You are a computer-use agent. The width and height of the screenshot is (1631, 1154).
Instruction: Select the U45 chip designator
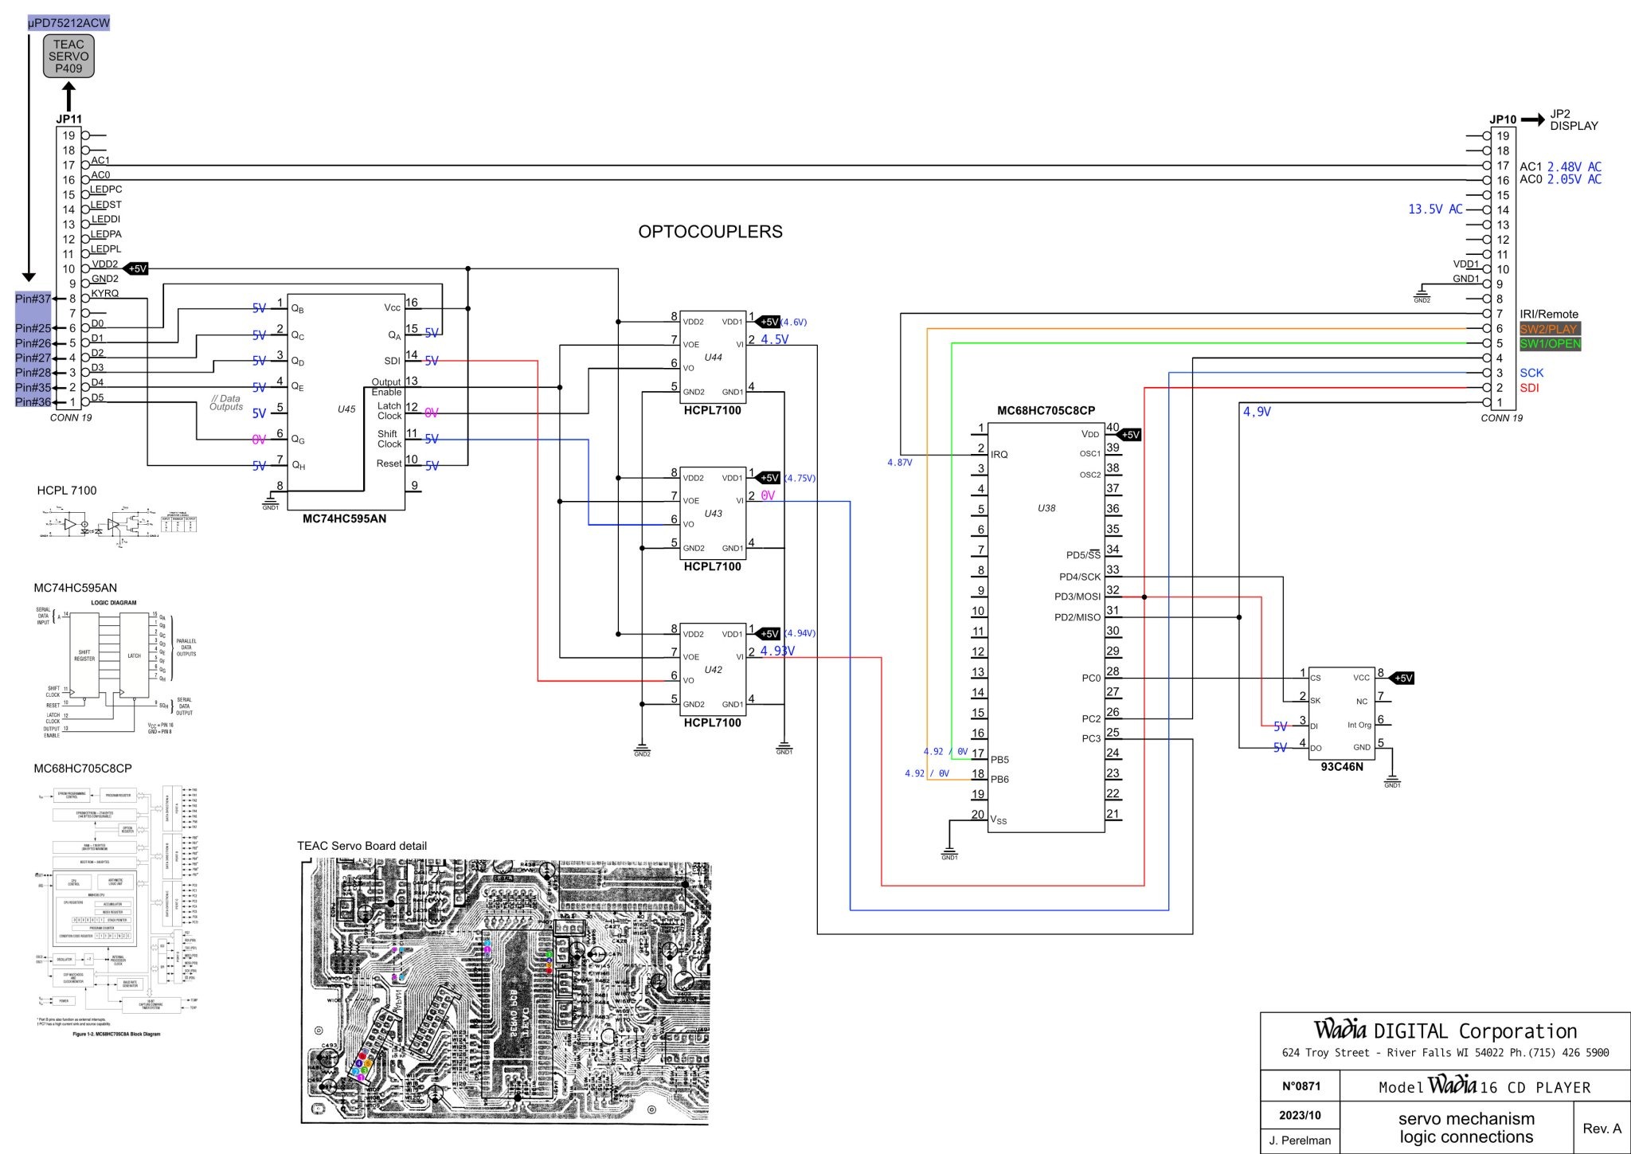(x=346, y=409)
